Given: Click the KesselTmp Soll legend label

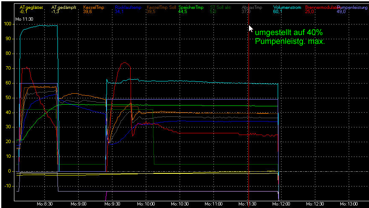Looking at the screenshot, I should point(161,8).
